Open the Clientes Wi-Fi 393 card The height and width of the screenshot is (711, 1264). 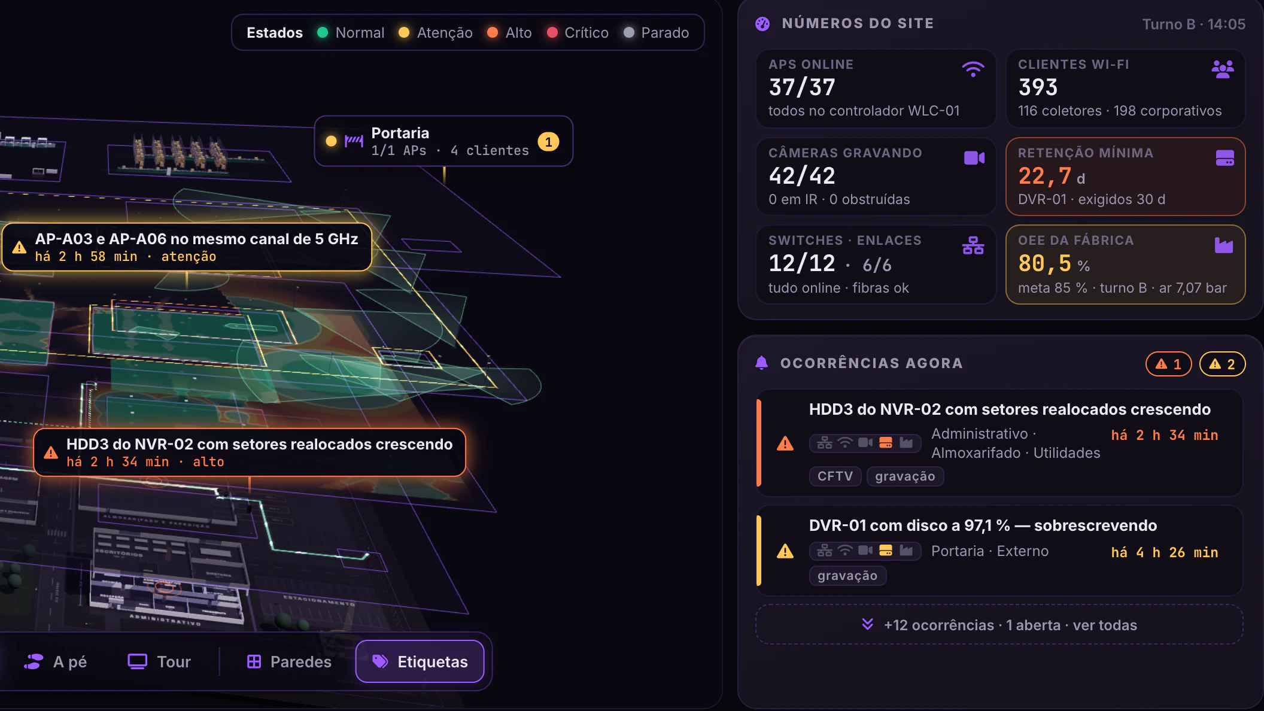click(1125, 88)
